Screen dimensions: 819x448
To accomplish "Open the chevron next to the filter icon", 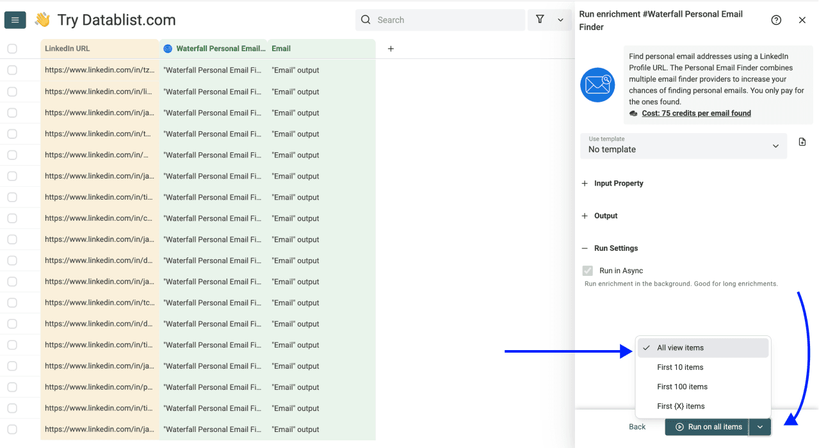I will tap(560, 20).
